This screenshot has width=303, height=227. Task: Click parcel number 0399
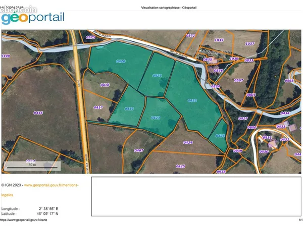tap(6, 56)
